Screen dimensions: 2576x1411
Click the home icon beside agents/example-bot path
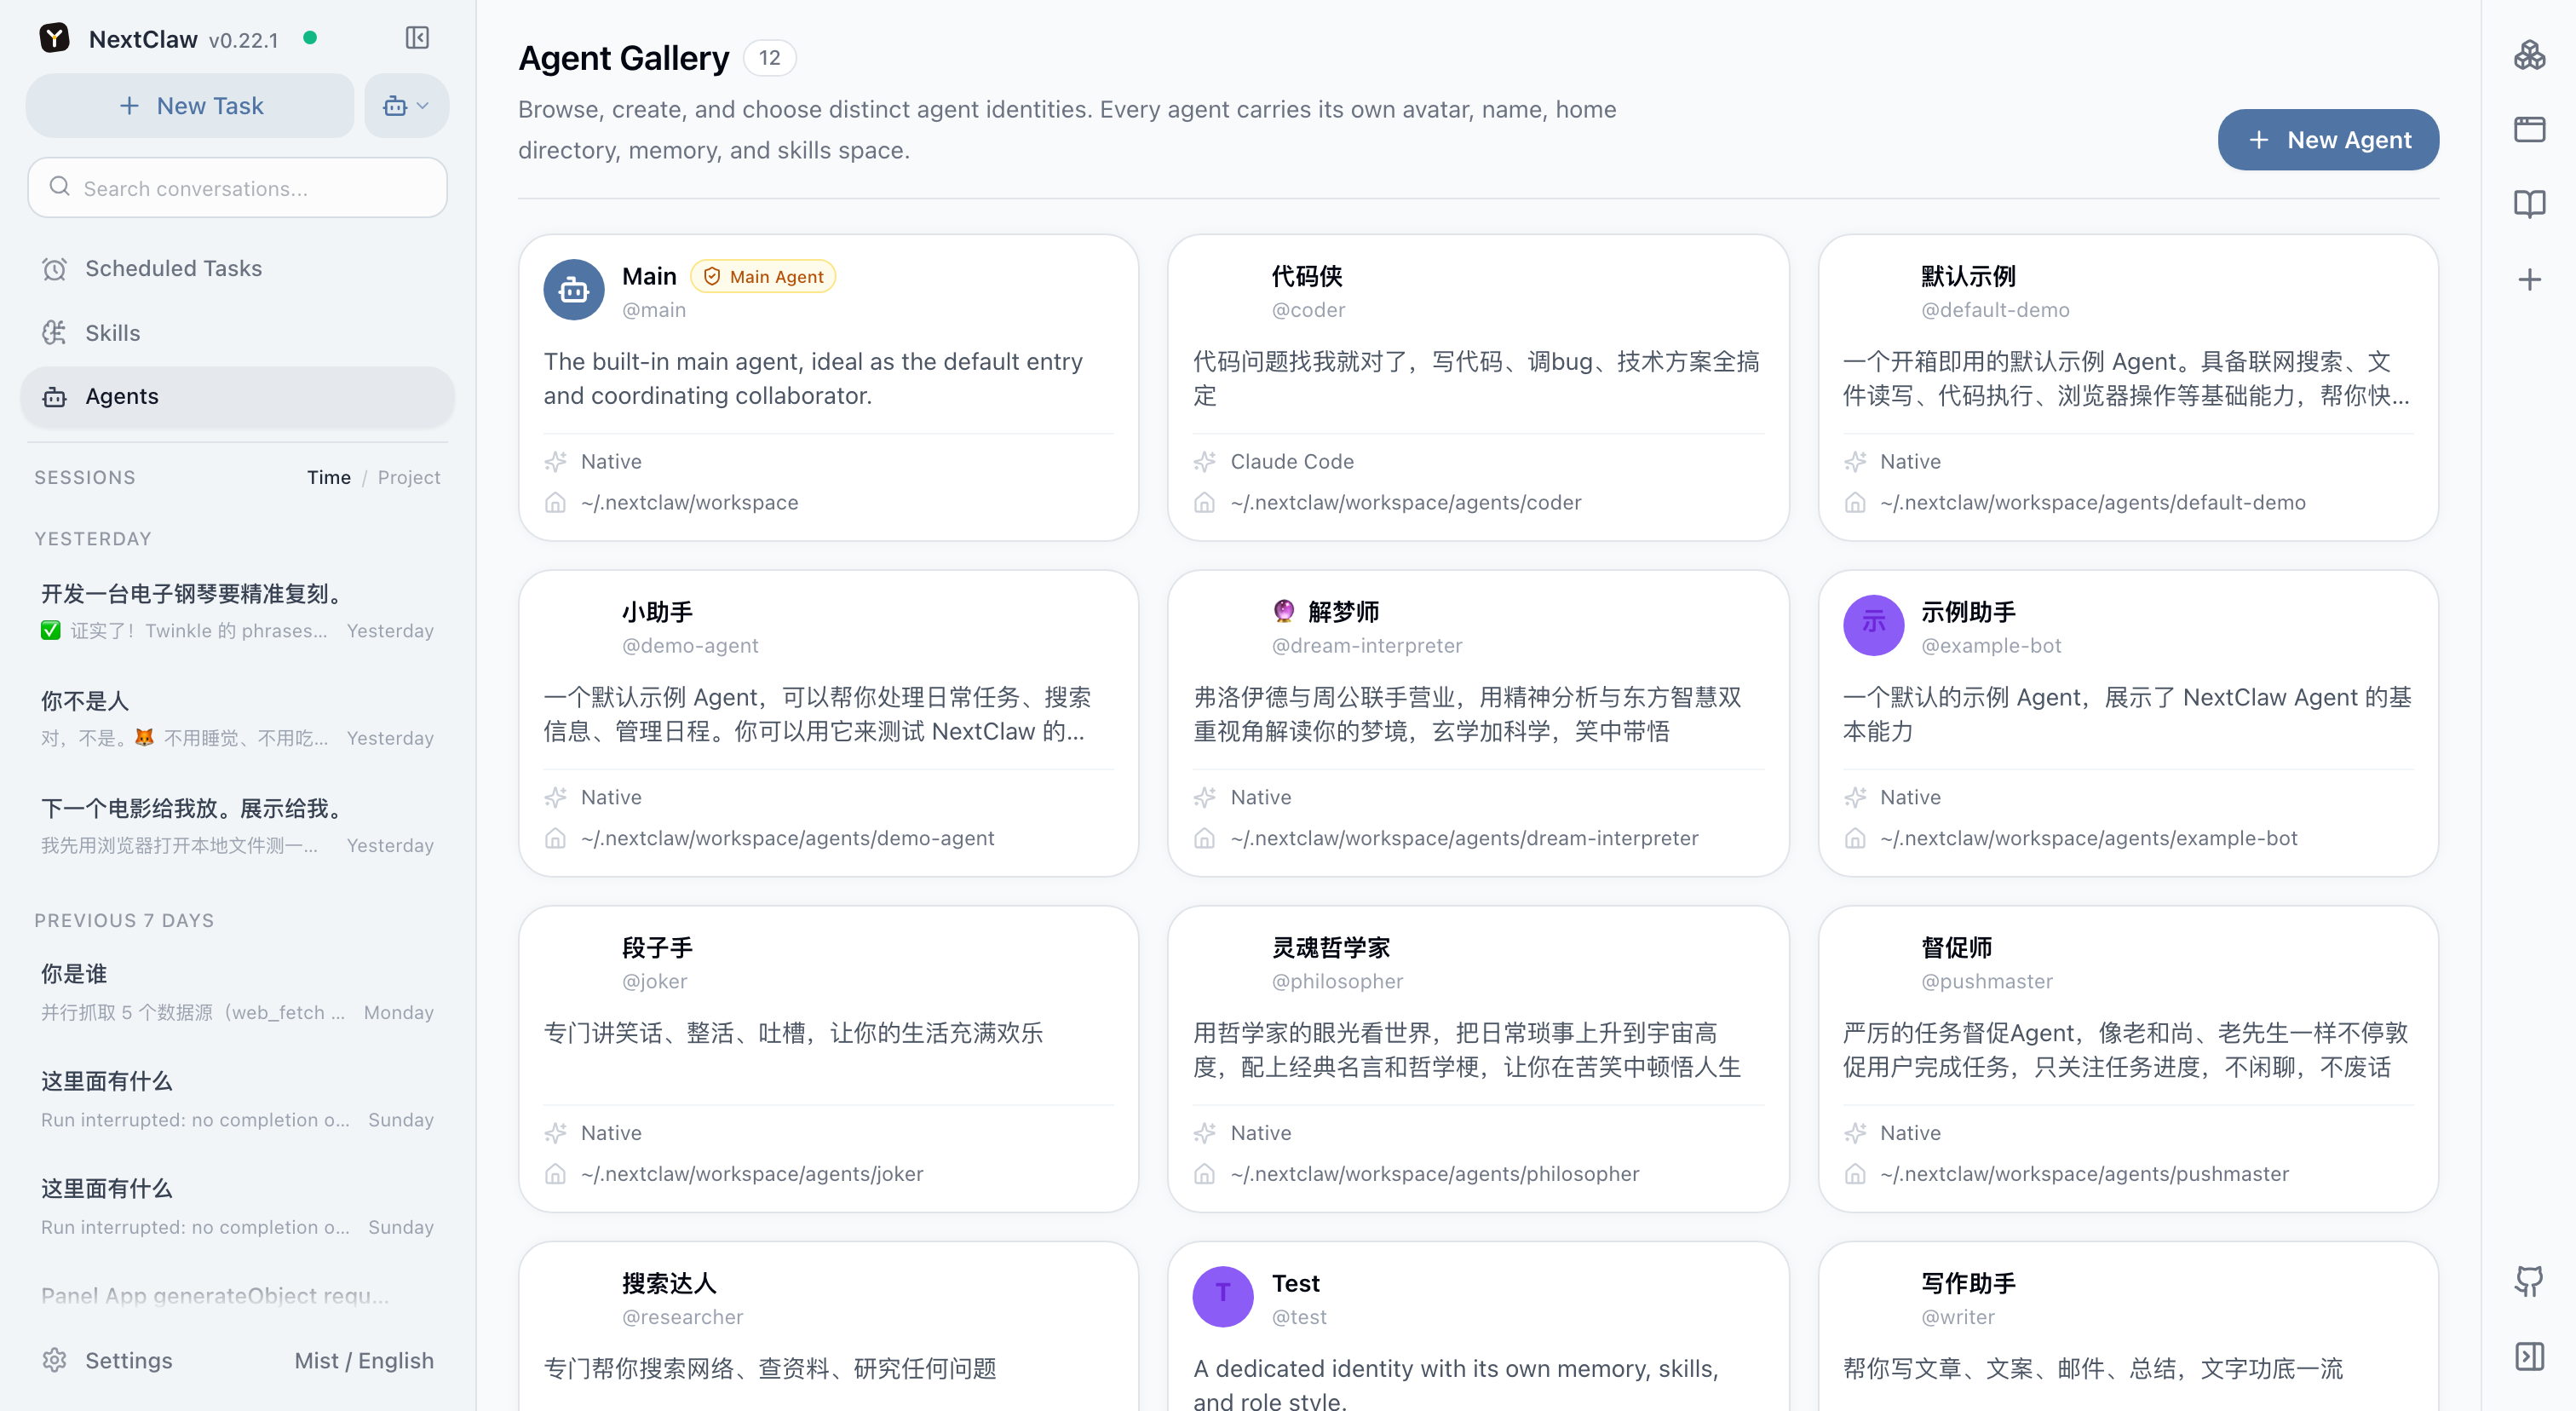point(1855,838)
